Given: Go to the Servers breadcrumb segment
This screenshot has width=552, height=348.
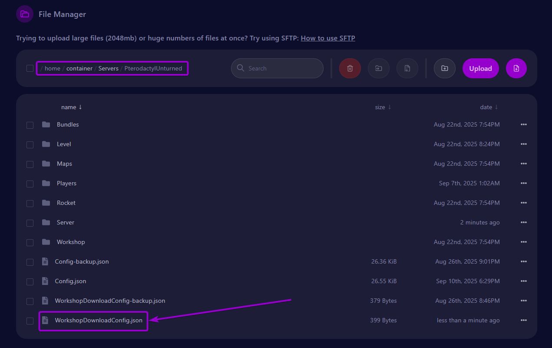Looking at the screenshot, I should (x=109, y=68).
